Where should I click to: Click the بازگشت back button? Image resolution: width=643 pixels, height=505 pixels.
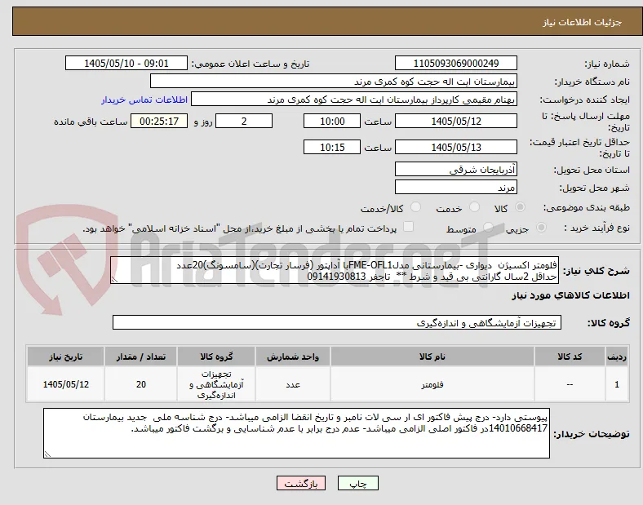tap(301, 483)
